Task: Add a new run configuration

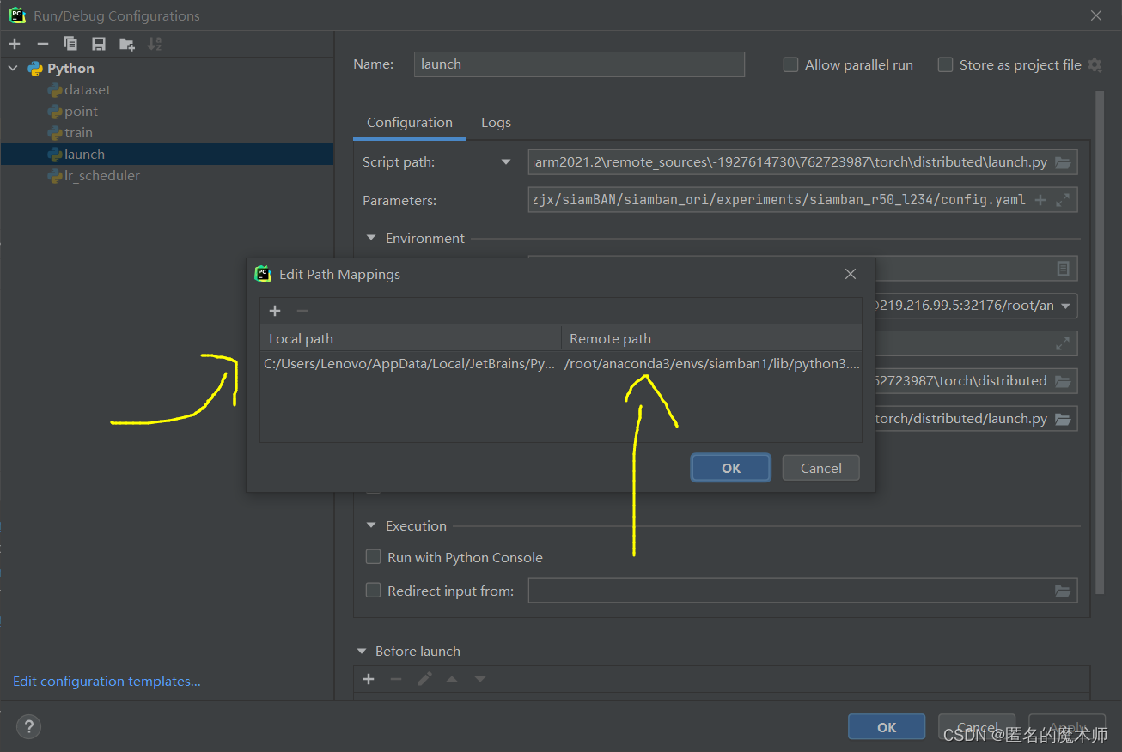Action: point(15,43)
